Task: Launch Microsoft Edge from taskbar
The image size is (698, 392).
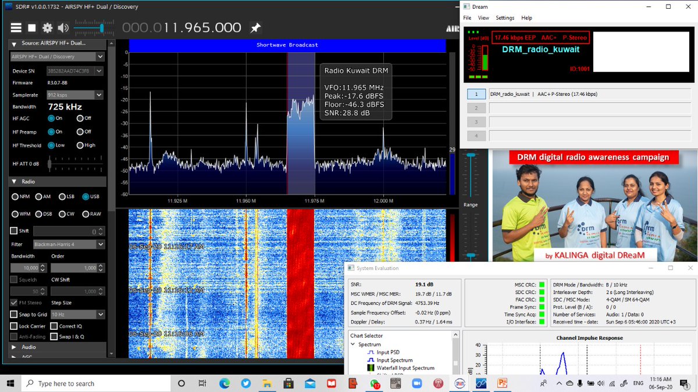Action: [x=225, y=383]
